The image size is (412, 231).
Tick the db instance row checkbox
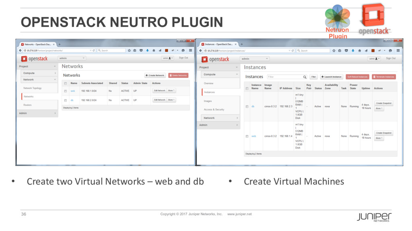[x=247, y=107]
